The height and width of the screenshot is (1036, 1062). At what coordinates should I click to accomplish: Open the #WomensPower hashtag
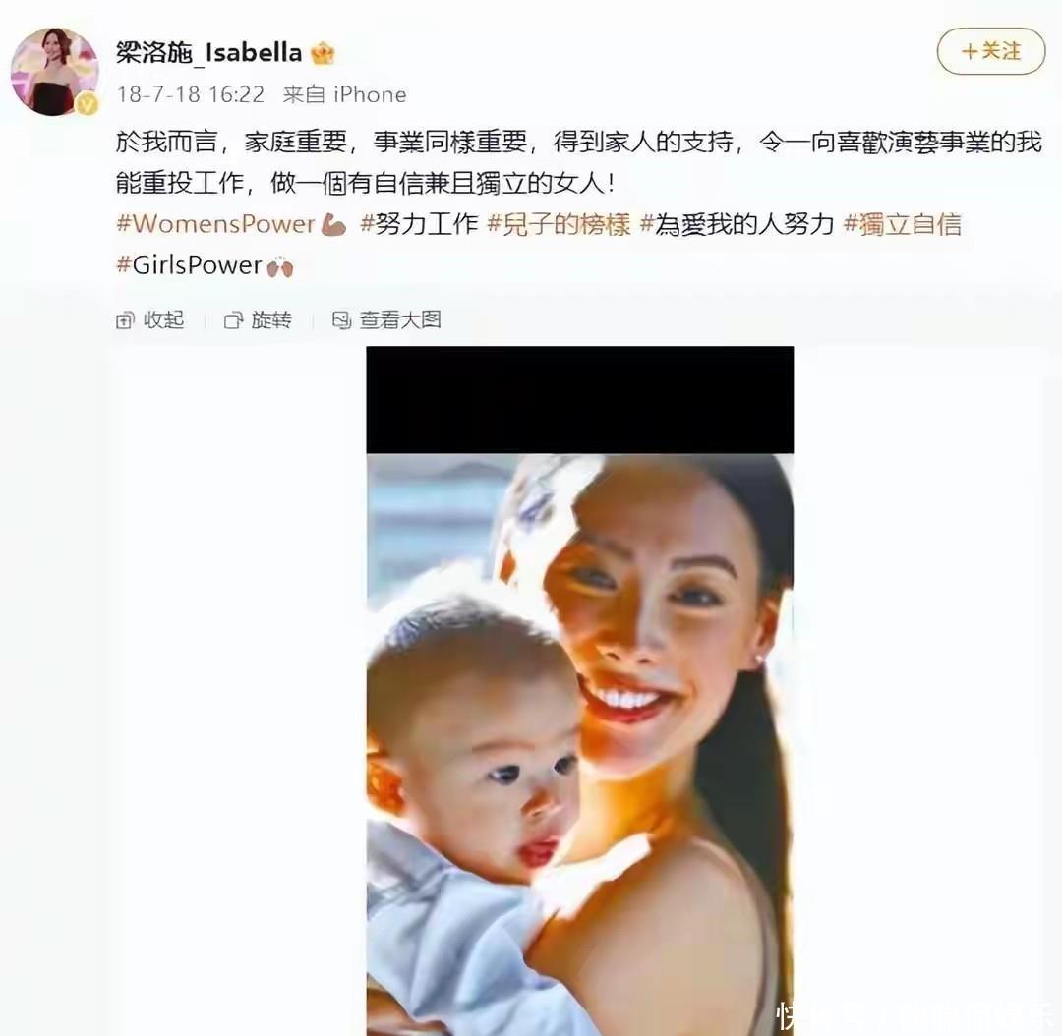232,223
